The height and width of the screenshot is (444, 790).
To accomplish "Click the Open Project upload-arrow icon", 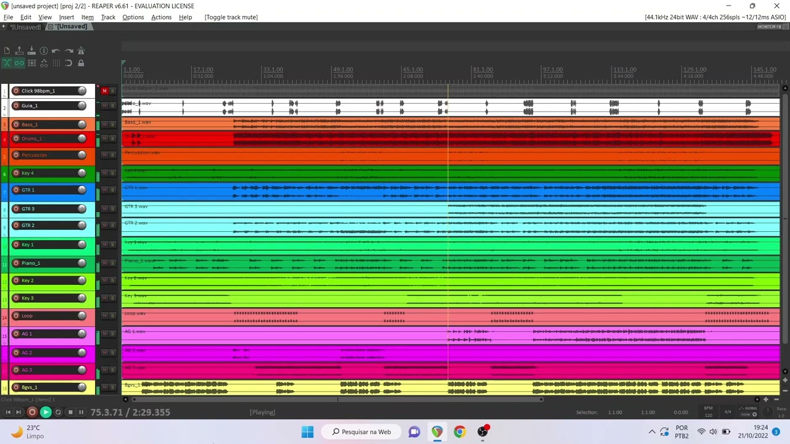I will (19, 51).
